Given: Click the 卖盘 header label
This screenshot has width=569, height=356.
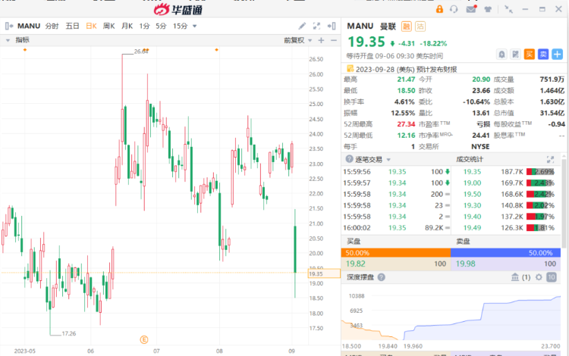Looking at the screenshot, I should (463, 241).
